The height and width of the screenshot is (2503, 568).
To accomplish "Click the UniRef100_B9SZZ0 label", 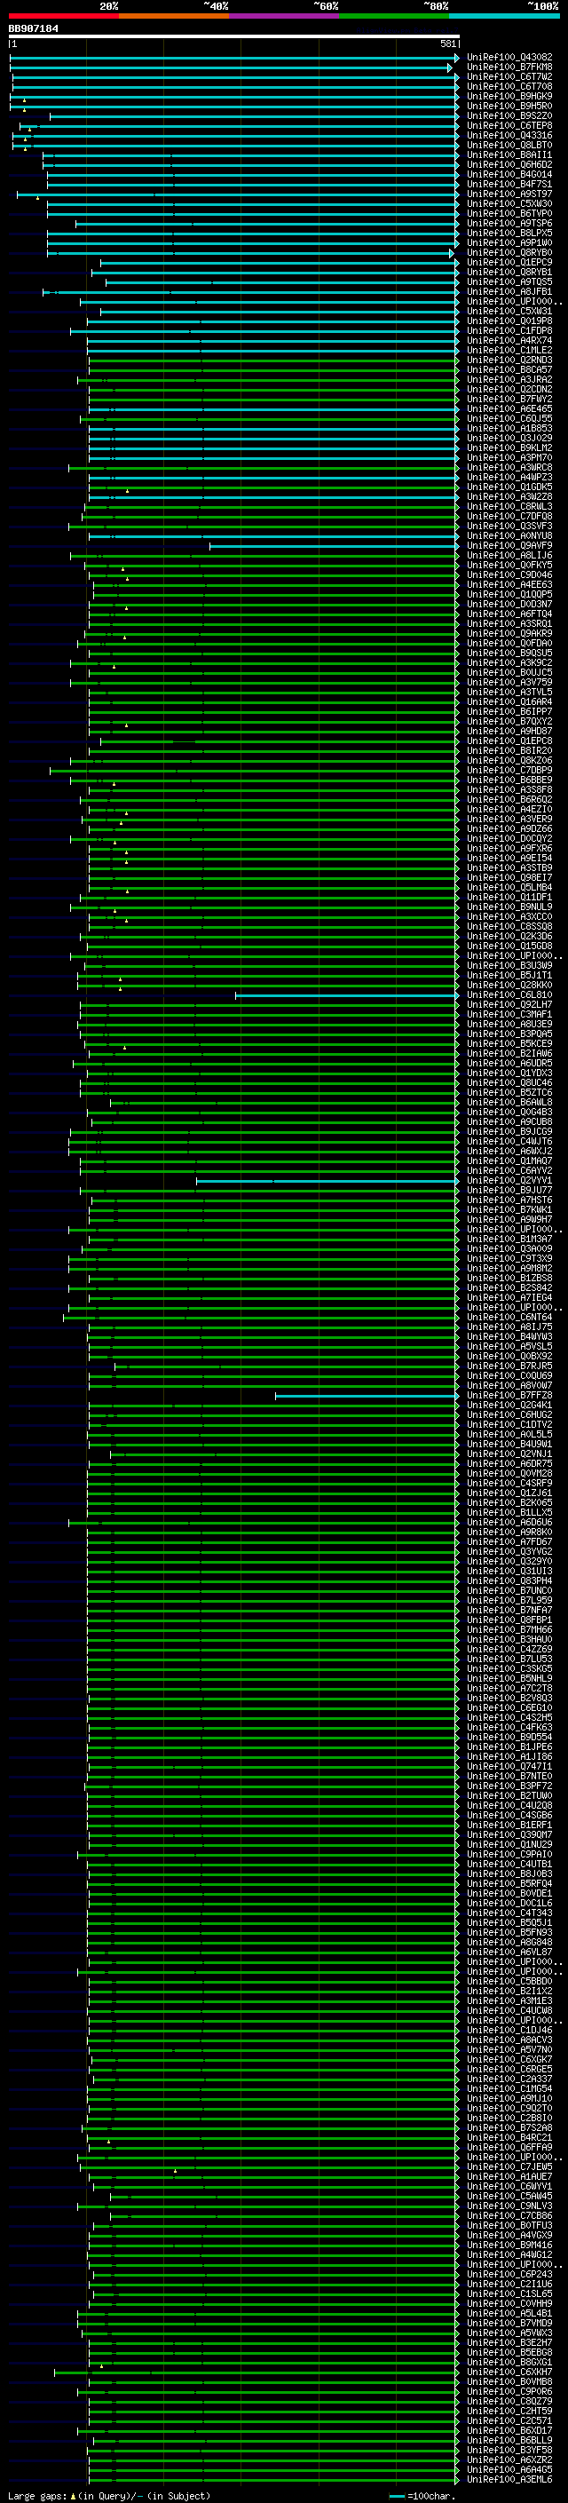I will pos(509,115).
